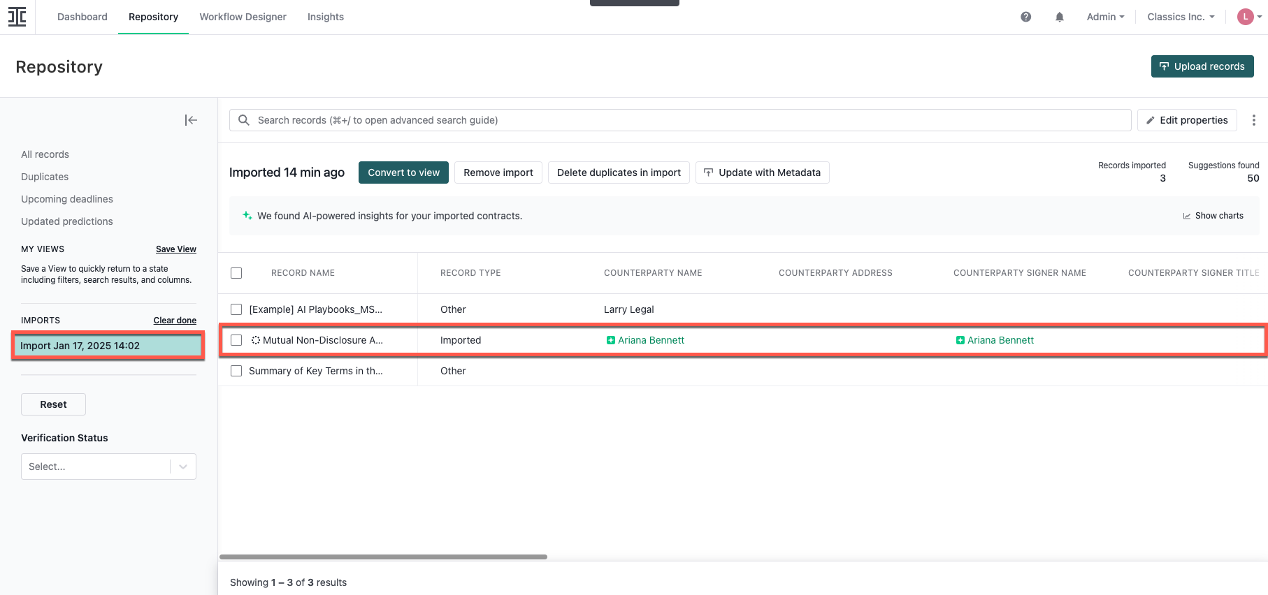This screenshot has width=1268, height=595.
Task: Open the help question mark icon
Action: [x=1025, y=17]
